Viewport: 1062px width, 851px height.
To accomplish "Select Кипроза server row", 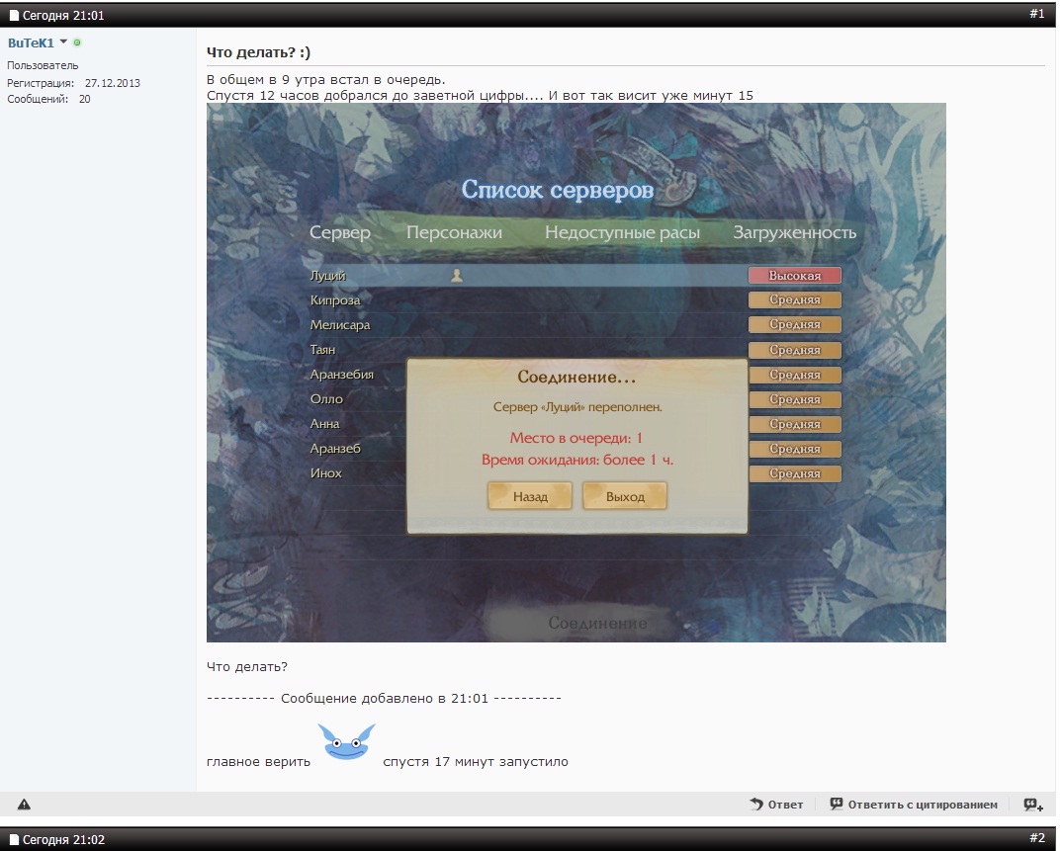I will [x=575, y=299].
